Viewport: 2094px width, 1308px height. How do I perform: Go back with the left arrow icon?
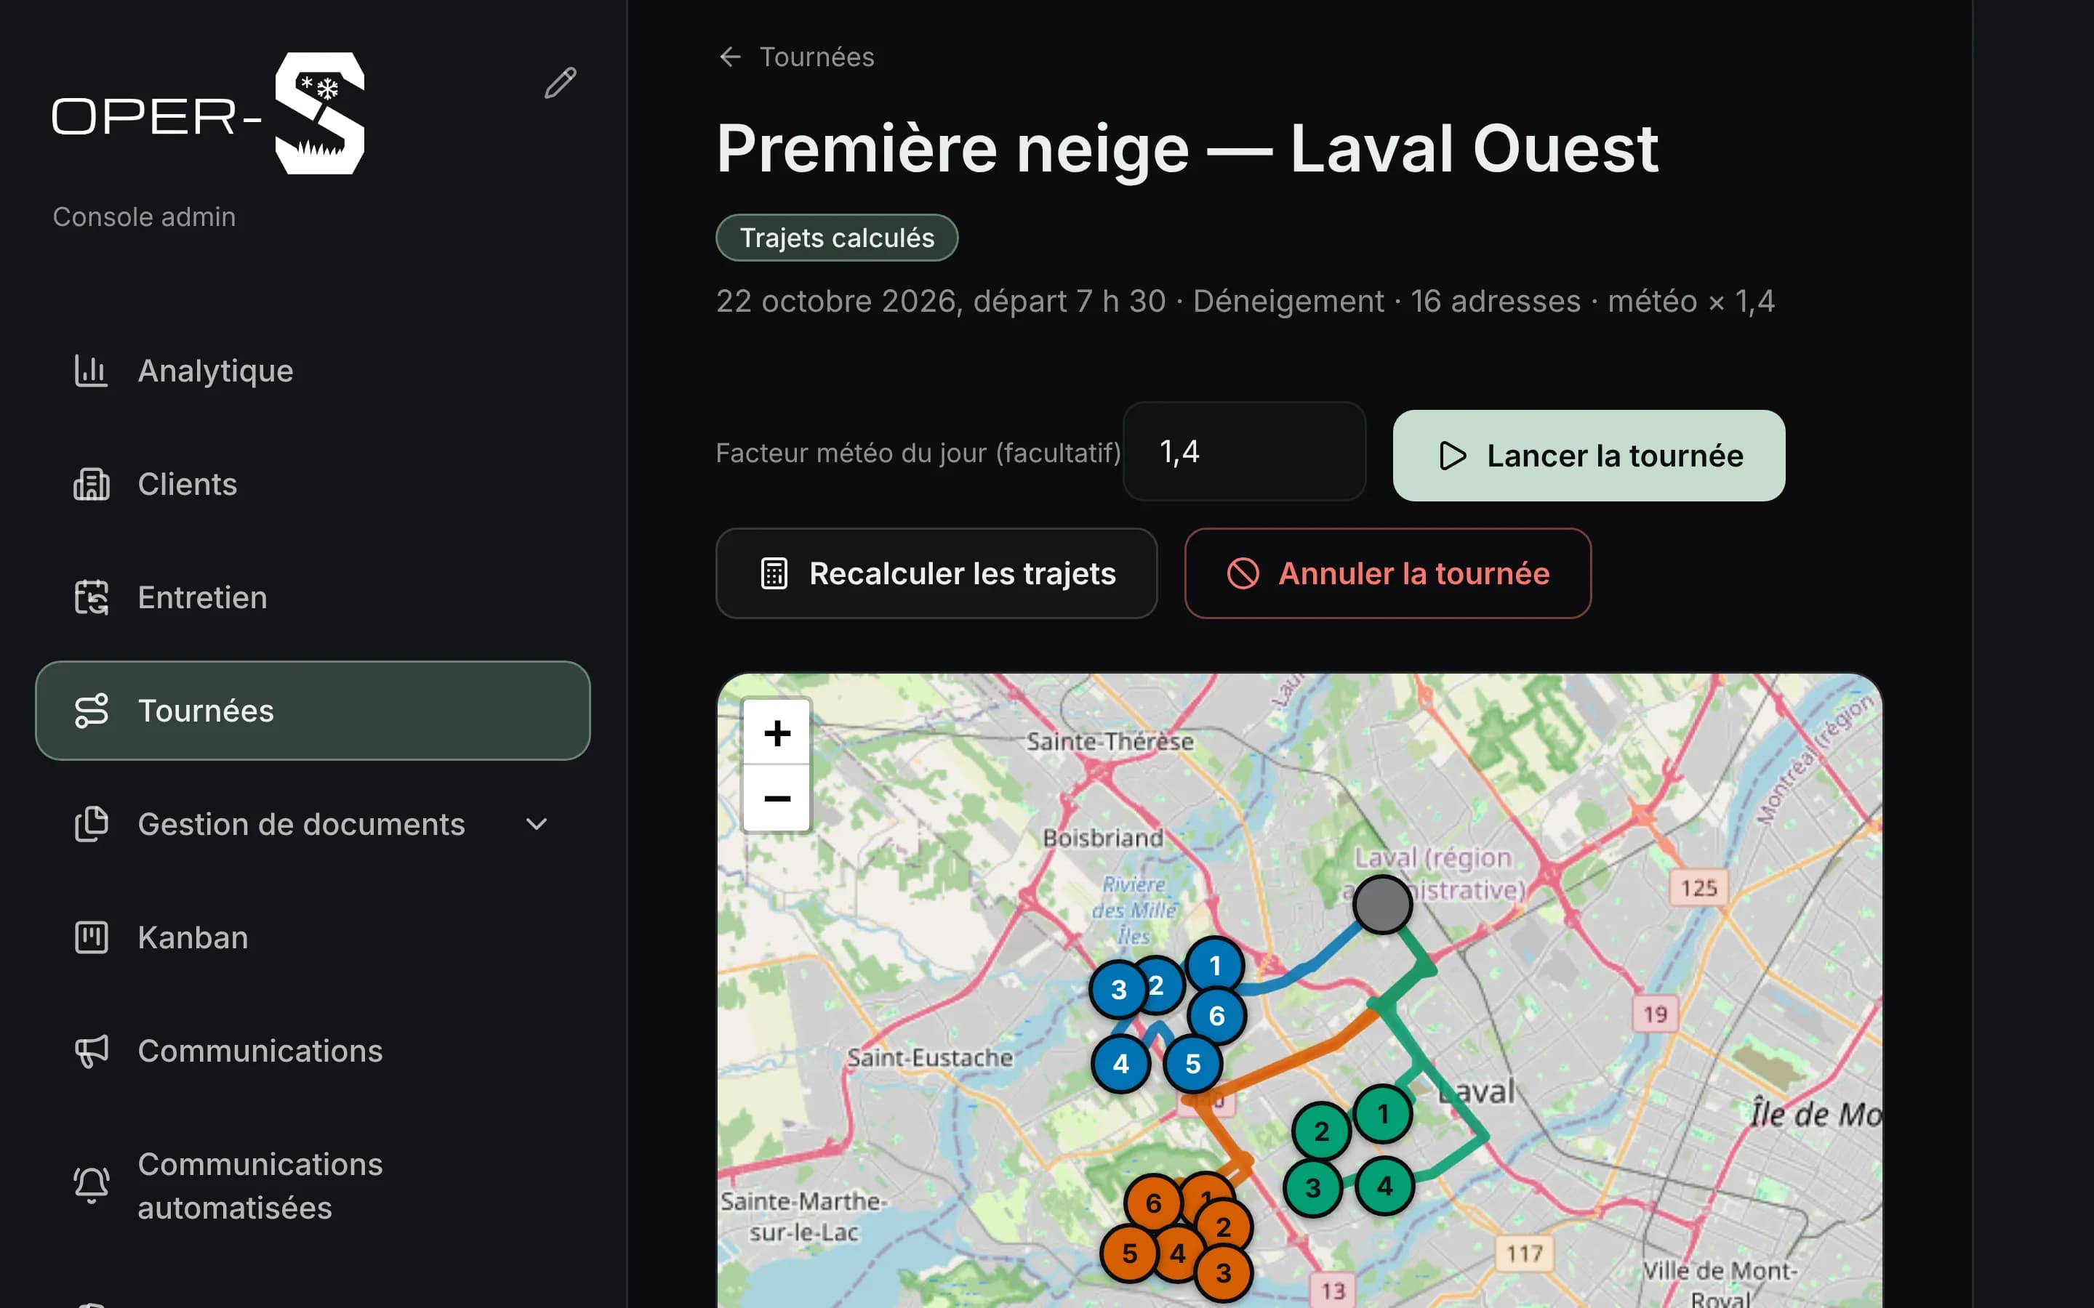pyautogui.click(x=730, y=57)
